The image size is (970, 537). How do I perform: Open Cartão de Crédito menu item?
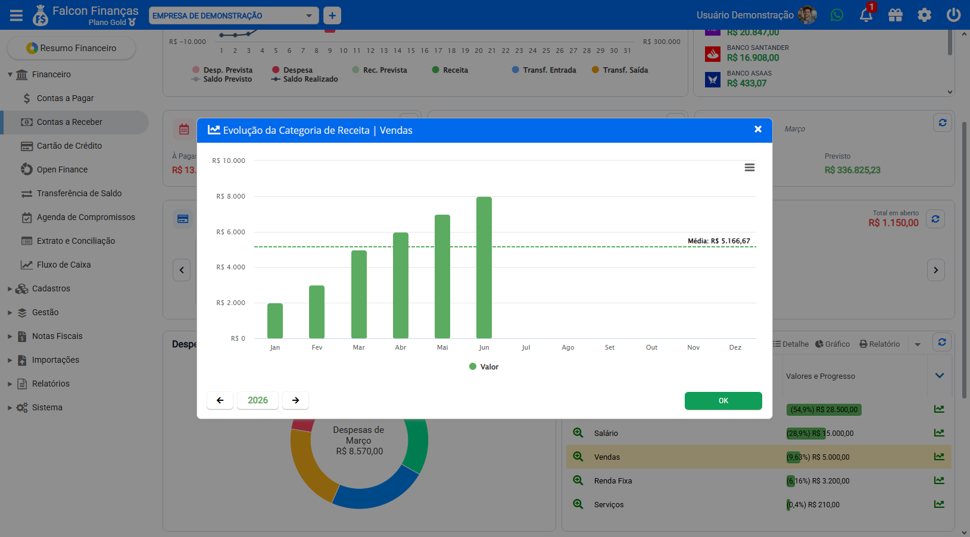point(69,146)
